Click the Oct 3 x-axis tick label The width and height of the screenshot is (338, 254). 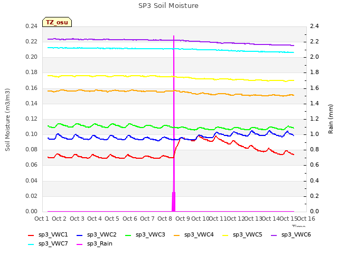coord(77,219)
